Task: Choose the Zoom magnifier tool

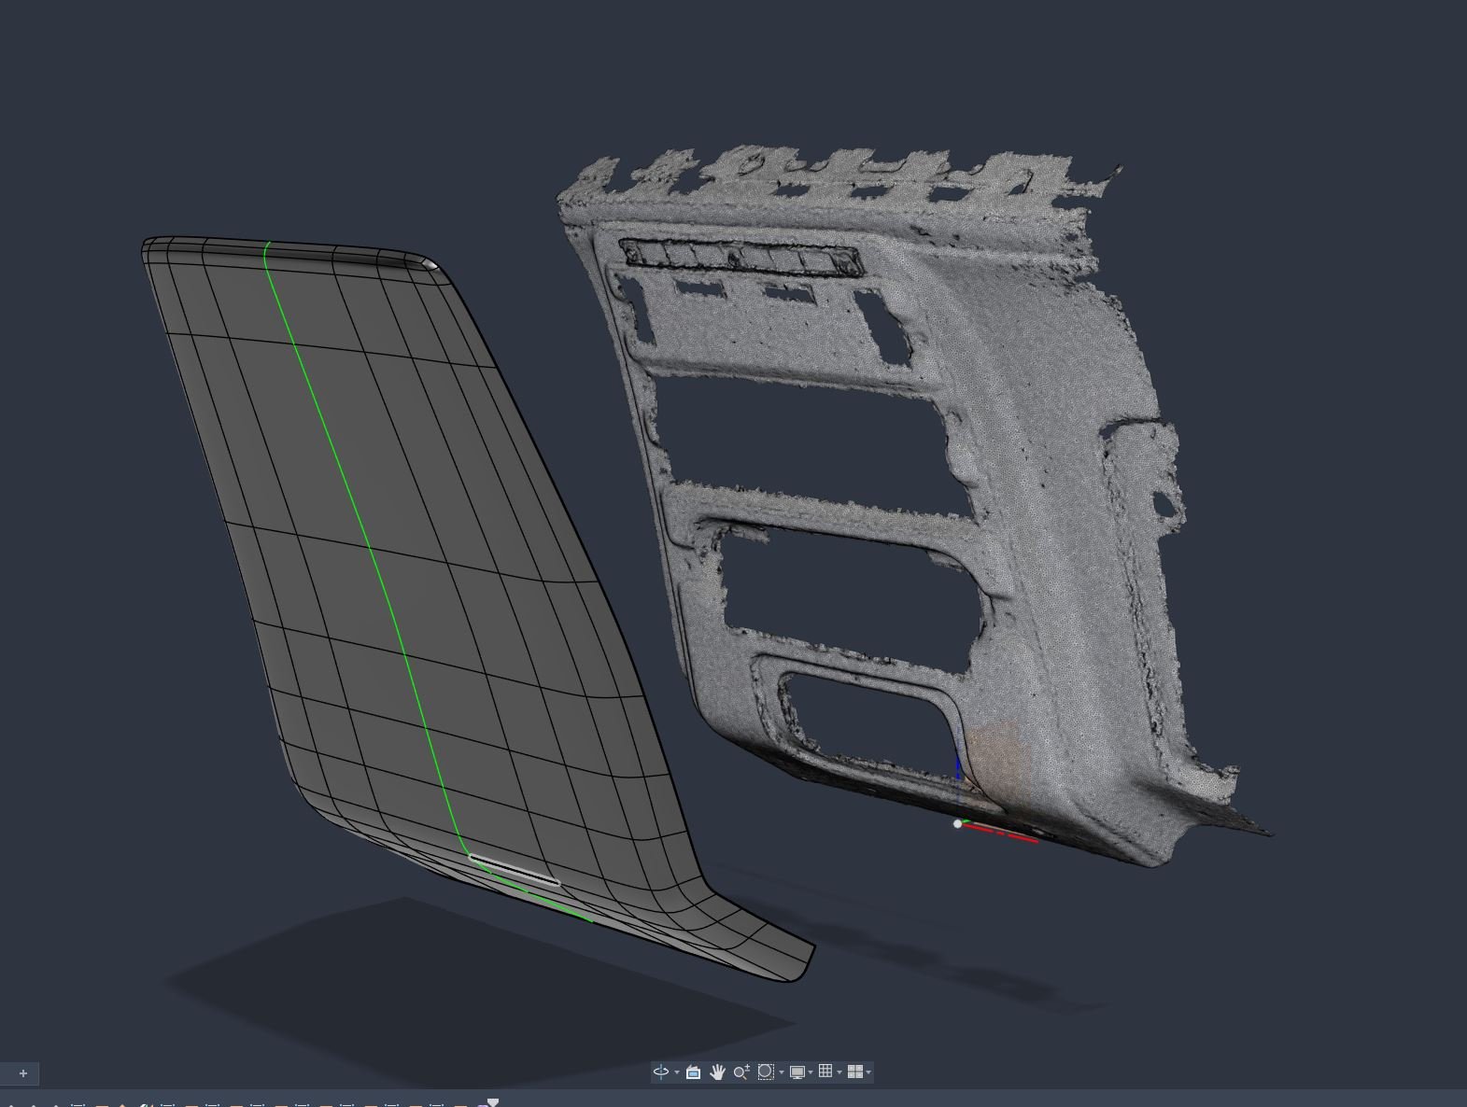Action: pos(741,1072)
